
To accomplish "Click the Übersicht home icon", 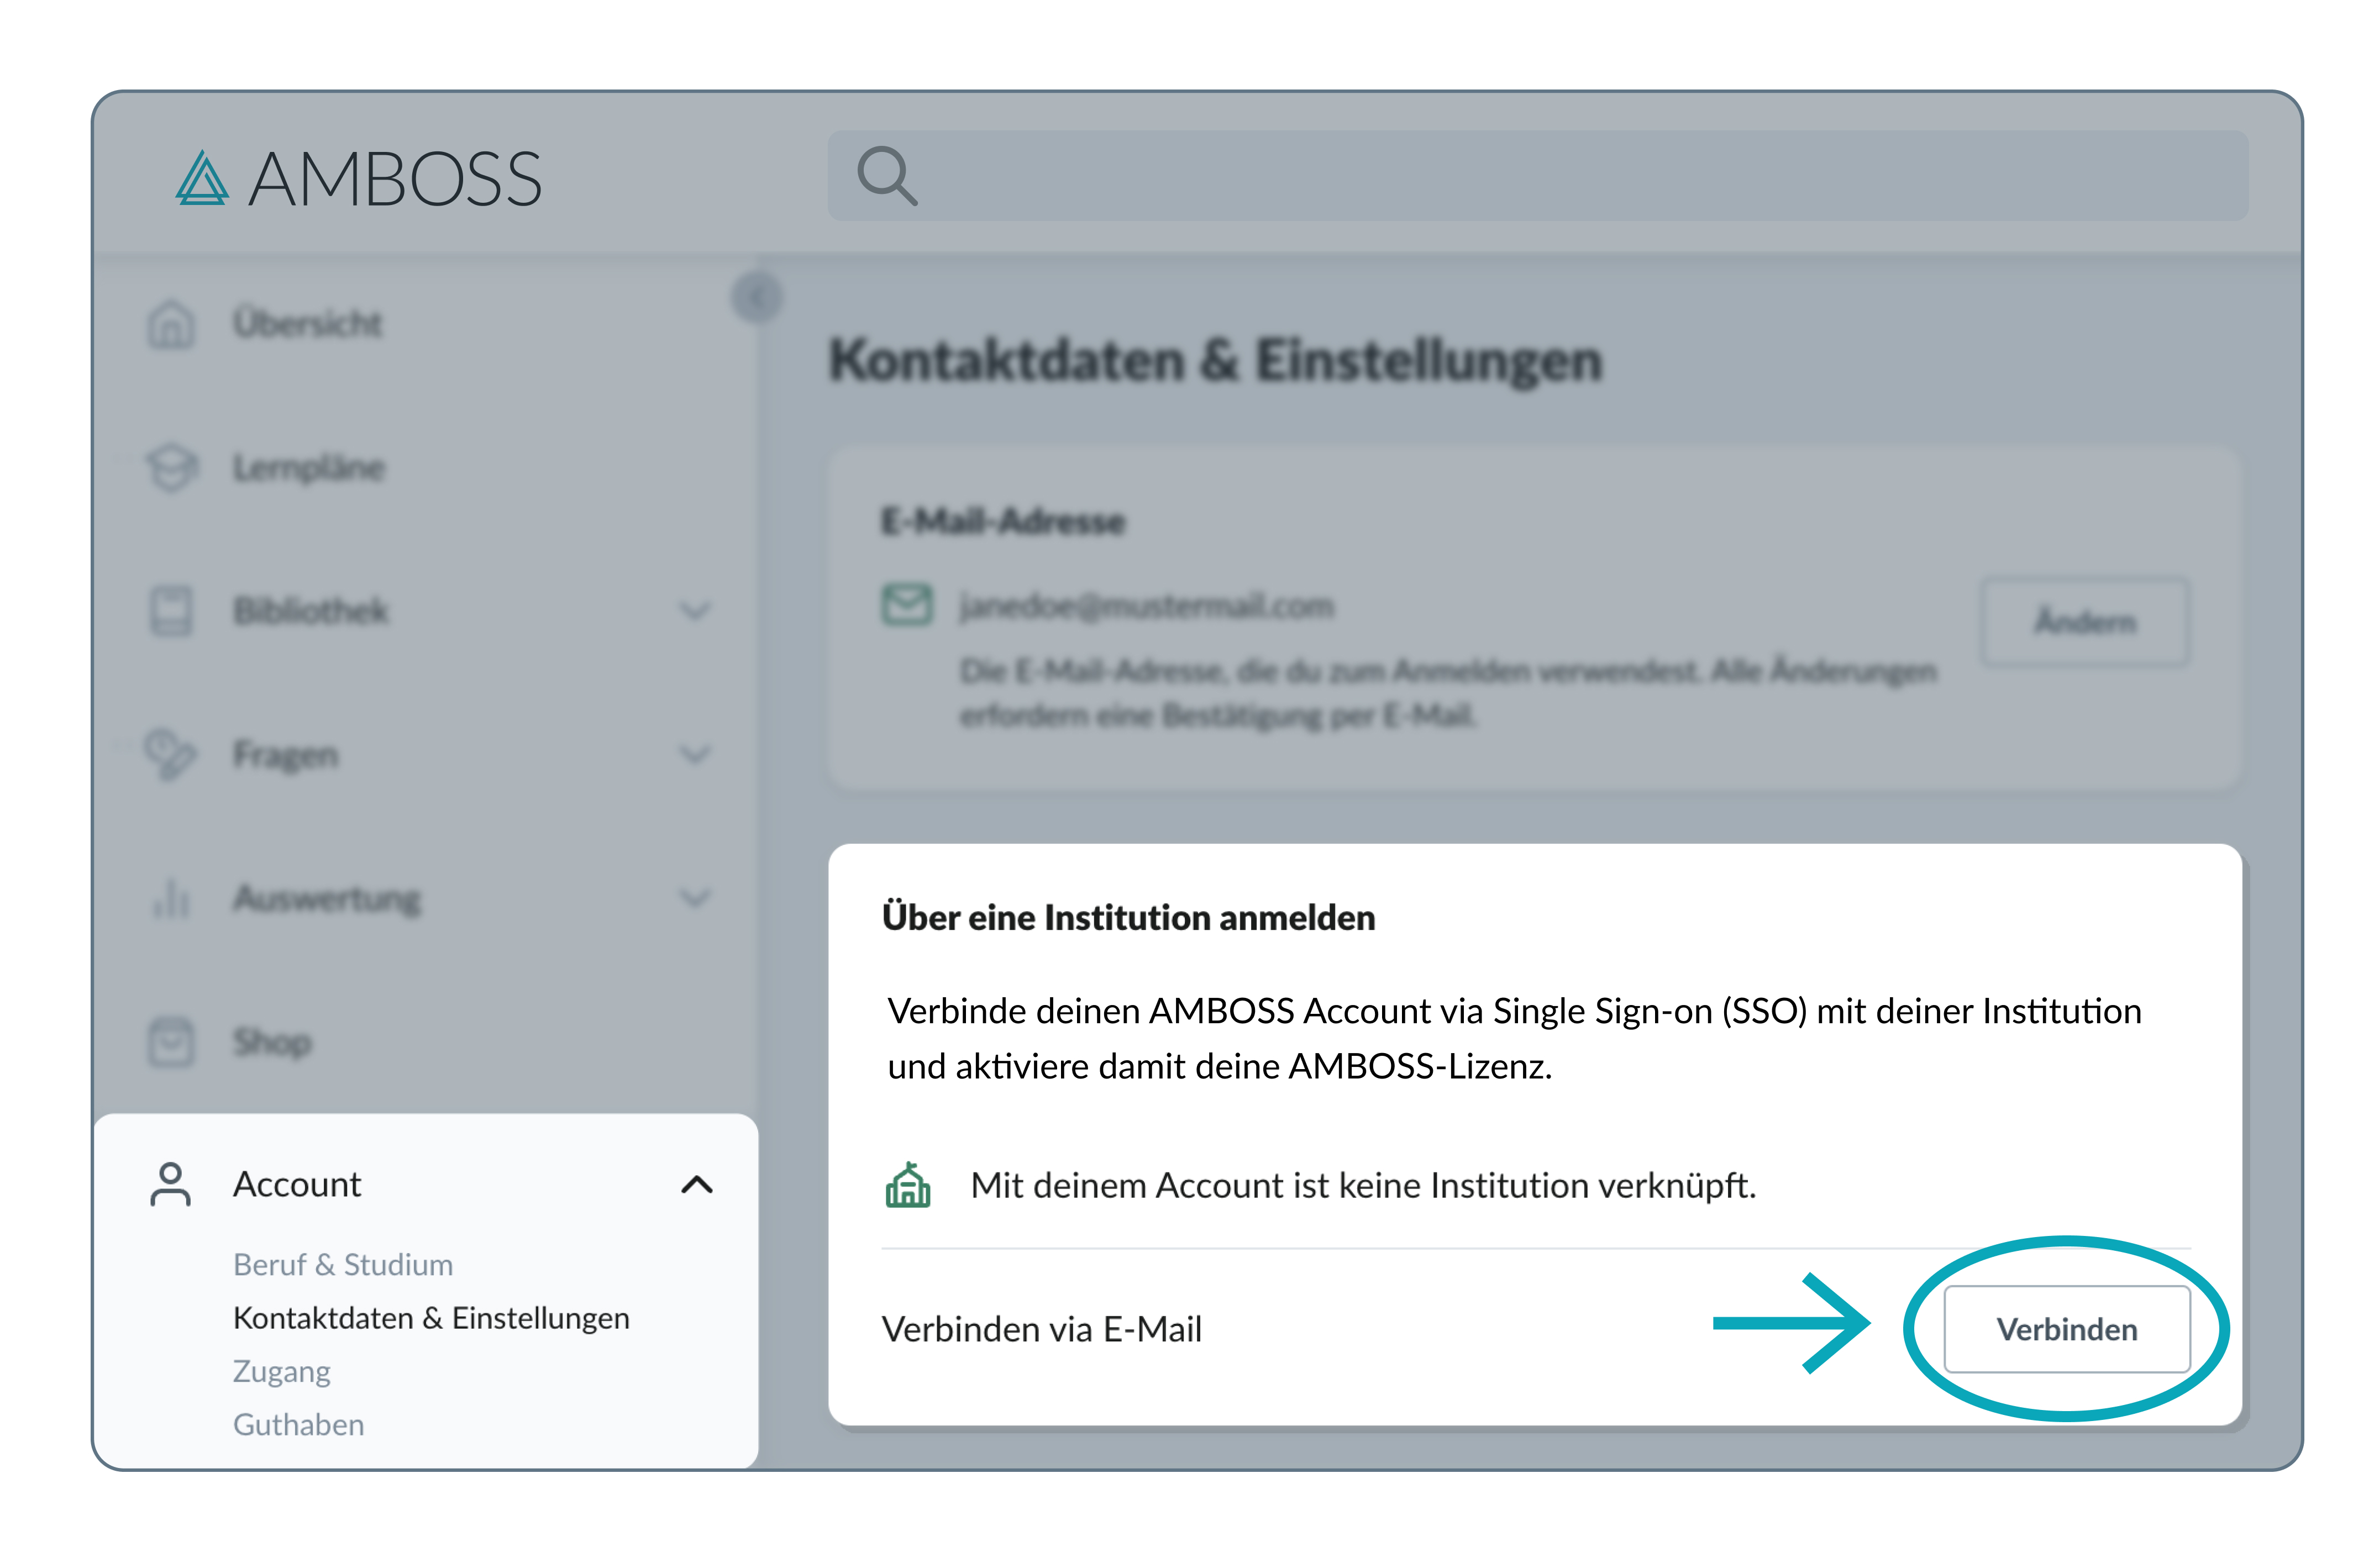I will [x=171, y=324].
